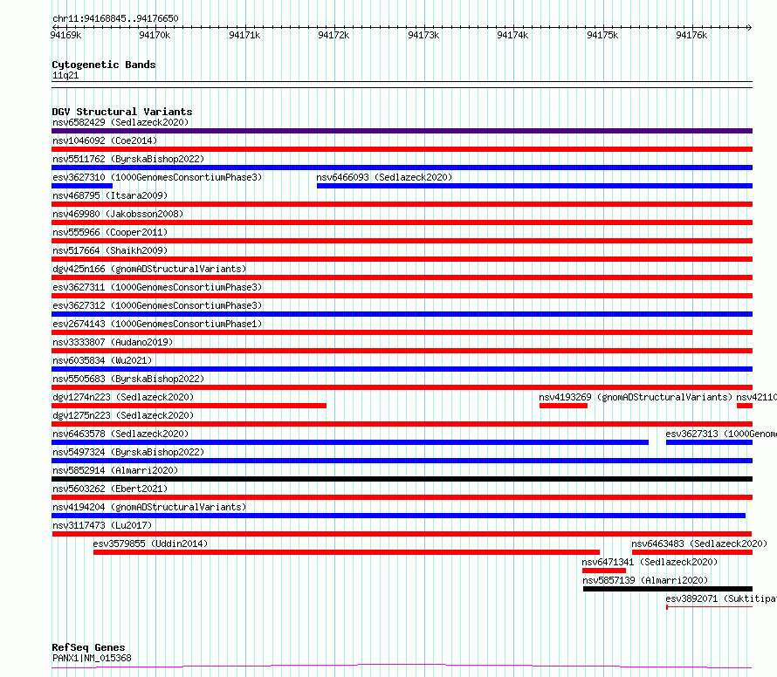
Task: Open the nsv1046092 (Coe2014) variant label
Action: pos(105,140)
